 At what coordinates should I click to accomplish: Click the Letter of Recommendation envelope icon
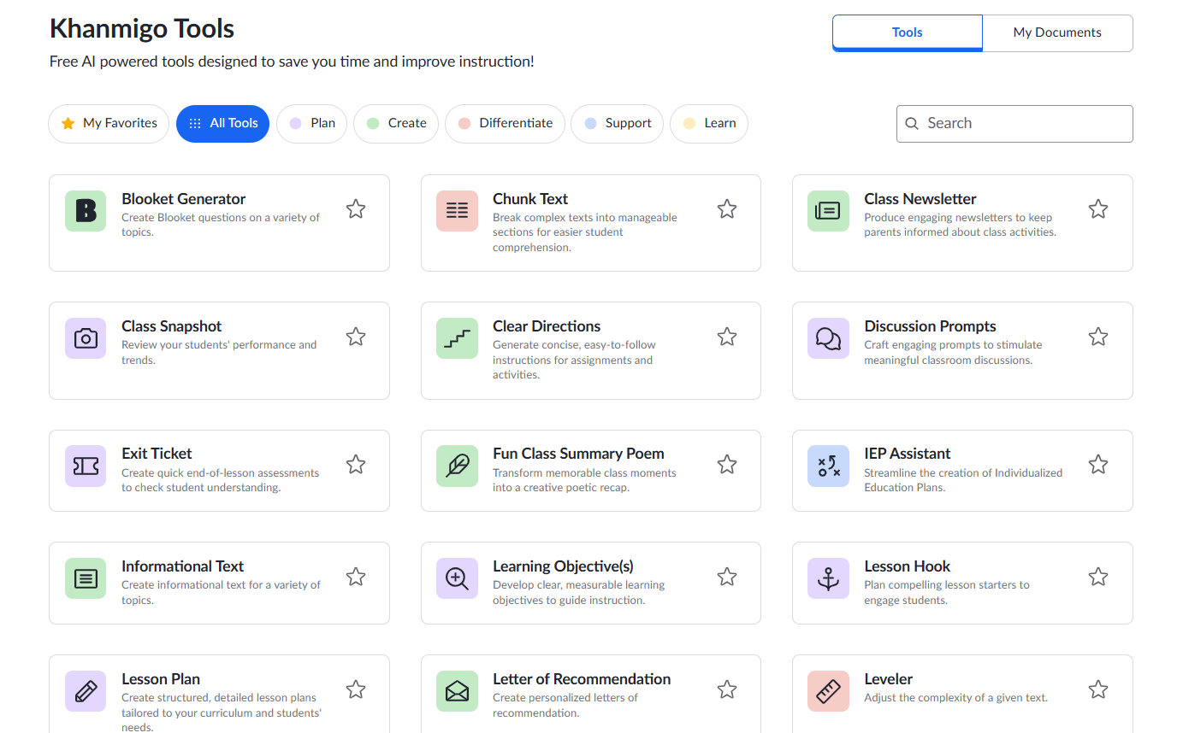(457, 692)
